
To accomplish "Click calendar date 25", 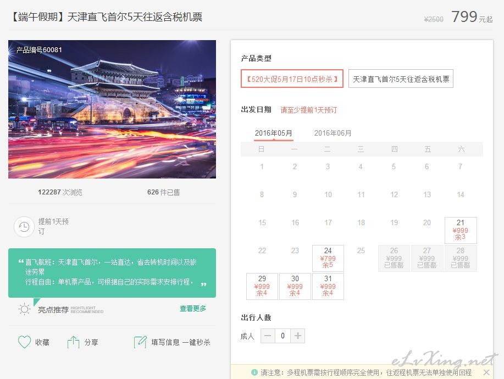I will pyautogui.click(x=361, y=250).
